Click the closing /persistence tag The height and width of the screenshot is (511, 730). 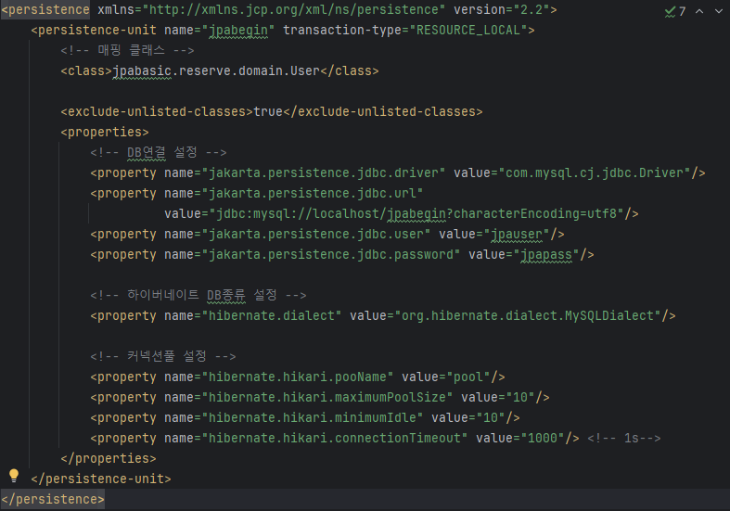(x=53, y=499)
